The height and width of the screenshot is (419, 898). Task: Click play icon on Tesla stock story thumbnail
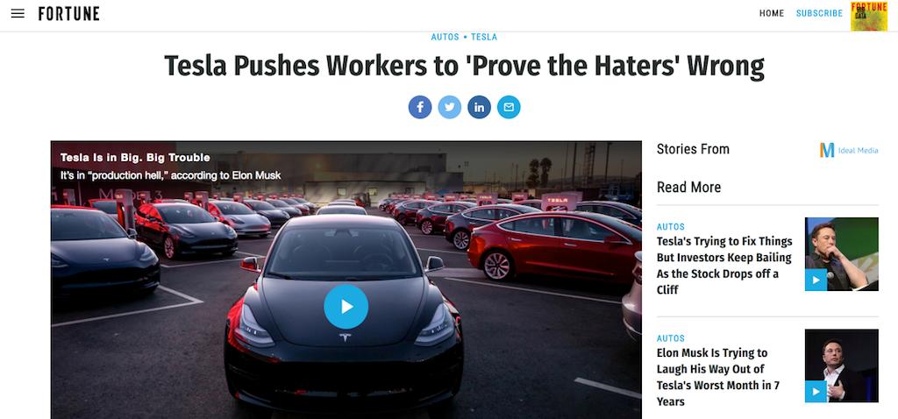tap(816, 280)
